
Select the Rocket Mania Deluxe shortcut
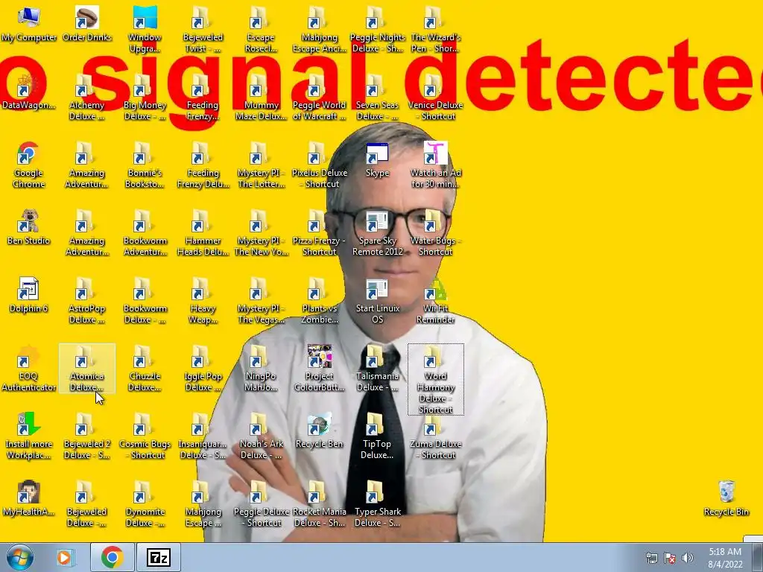point(319,504)
